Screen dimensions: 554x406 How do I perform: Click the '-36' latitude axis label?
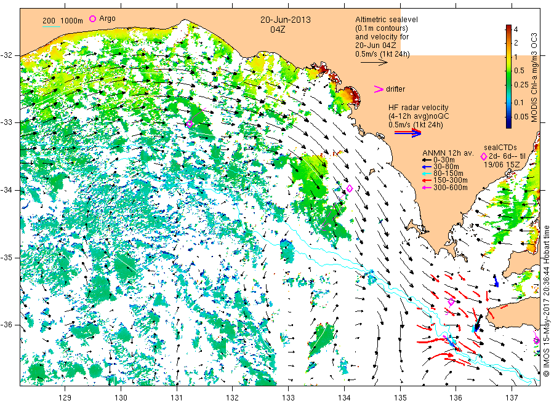coord(6,325)
